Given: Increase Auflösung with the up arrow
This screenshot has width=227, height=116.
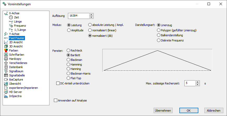Looking at the screenshot, I should 91,15.
